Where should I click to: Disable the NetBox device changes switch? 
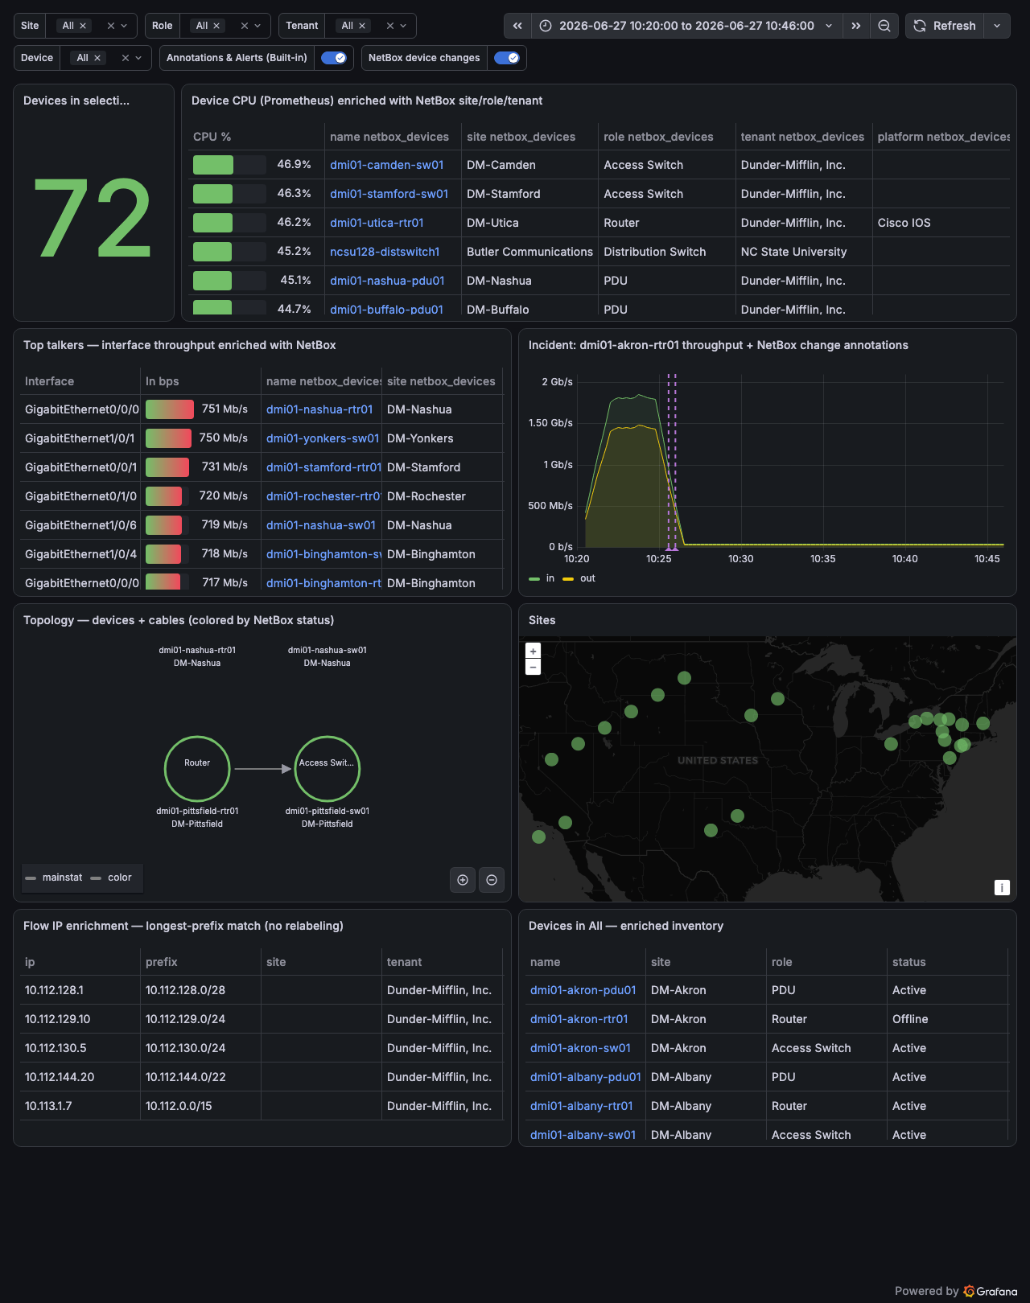click(x=507, y=58)
